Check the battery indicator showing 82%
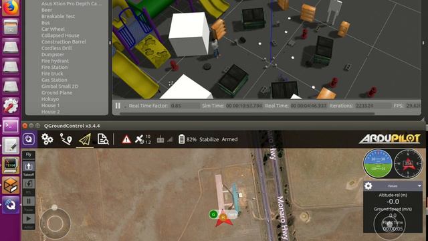Image resolution: width=428 pixels, height=241 pixels. (187, 139)
